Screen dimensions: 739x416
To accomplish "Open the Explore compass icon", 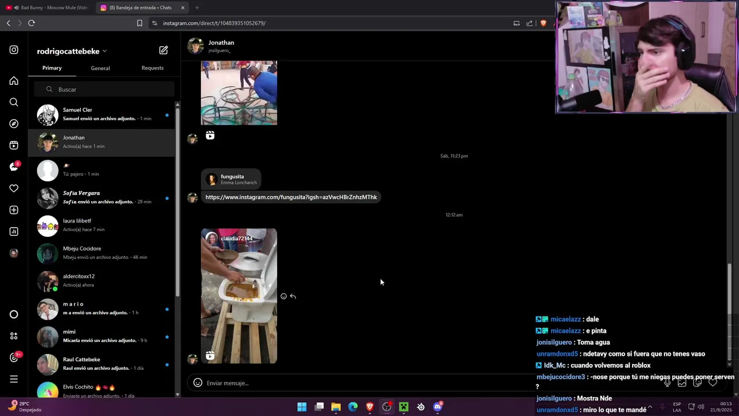I will 14,124.
